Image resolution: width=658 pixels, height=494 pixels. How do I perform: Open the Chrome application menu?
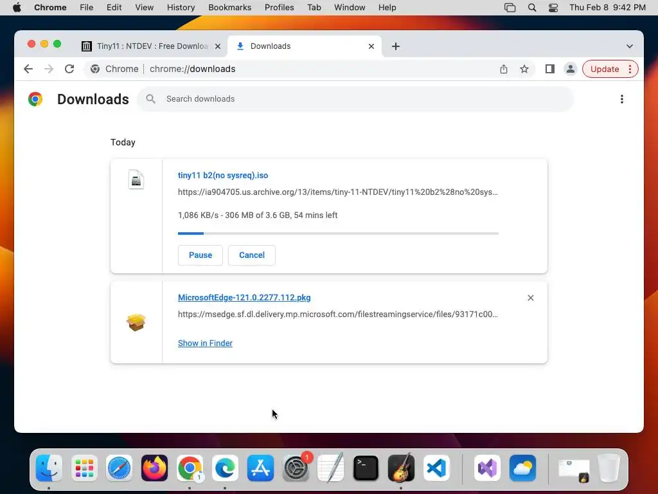pyautogui.click(x=50, y=8)
